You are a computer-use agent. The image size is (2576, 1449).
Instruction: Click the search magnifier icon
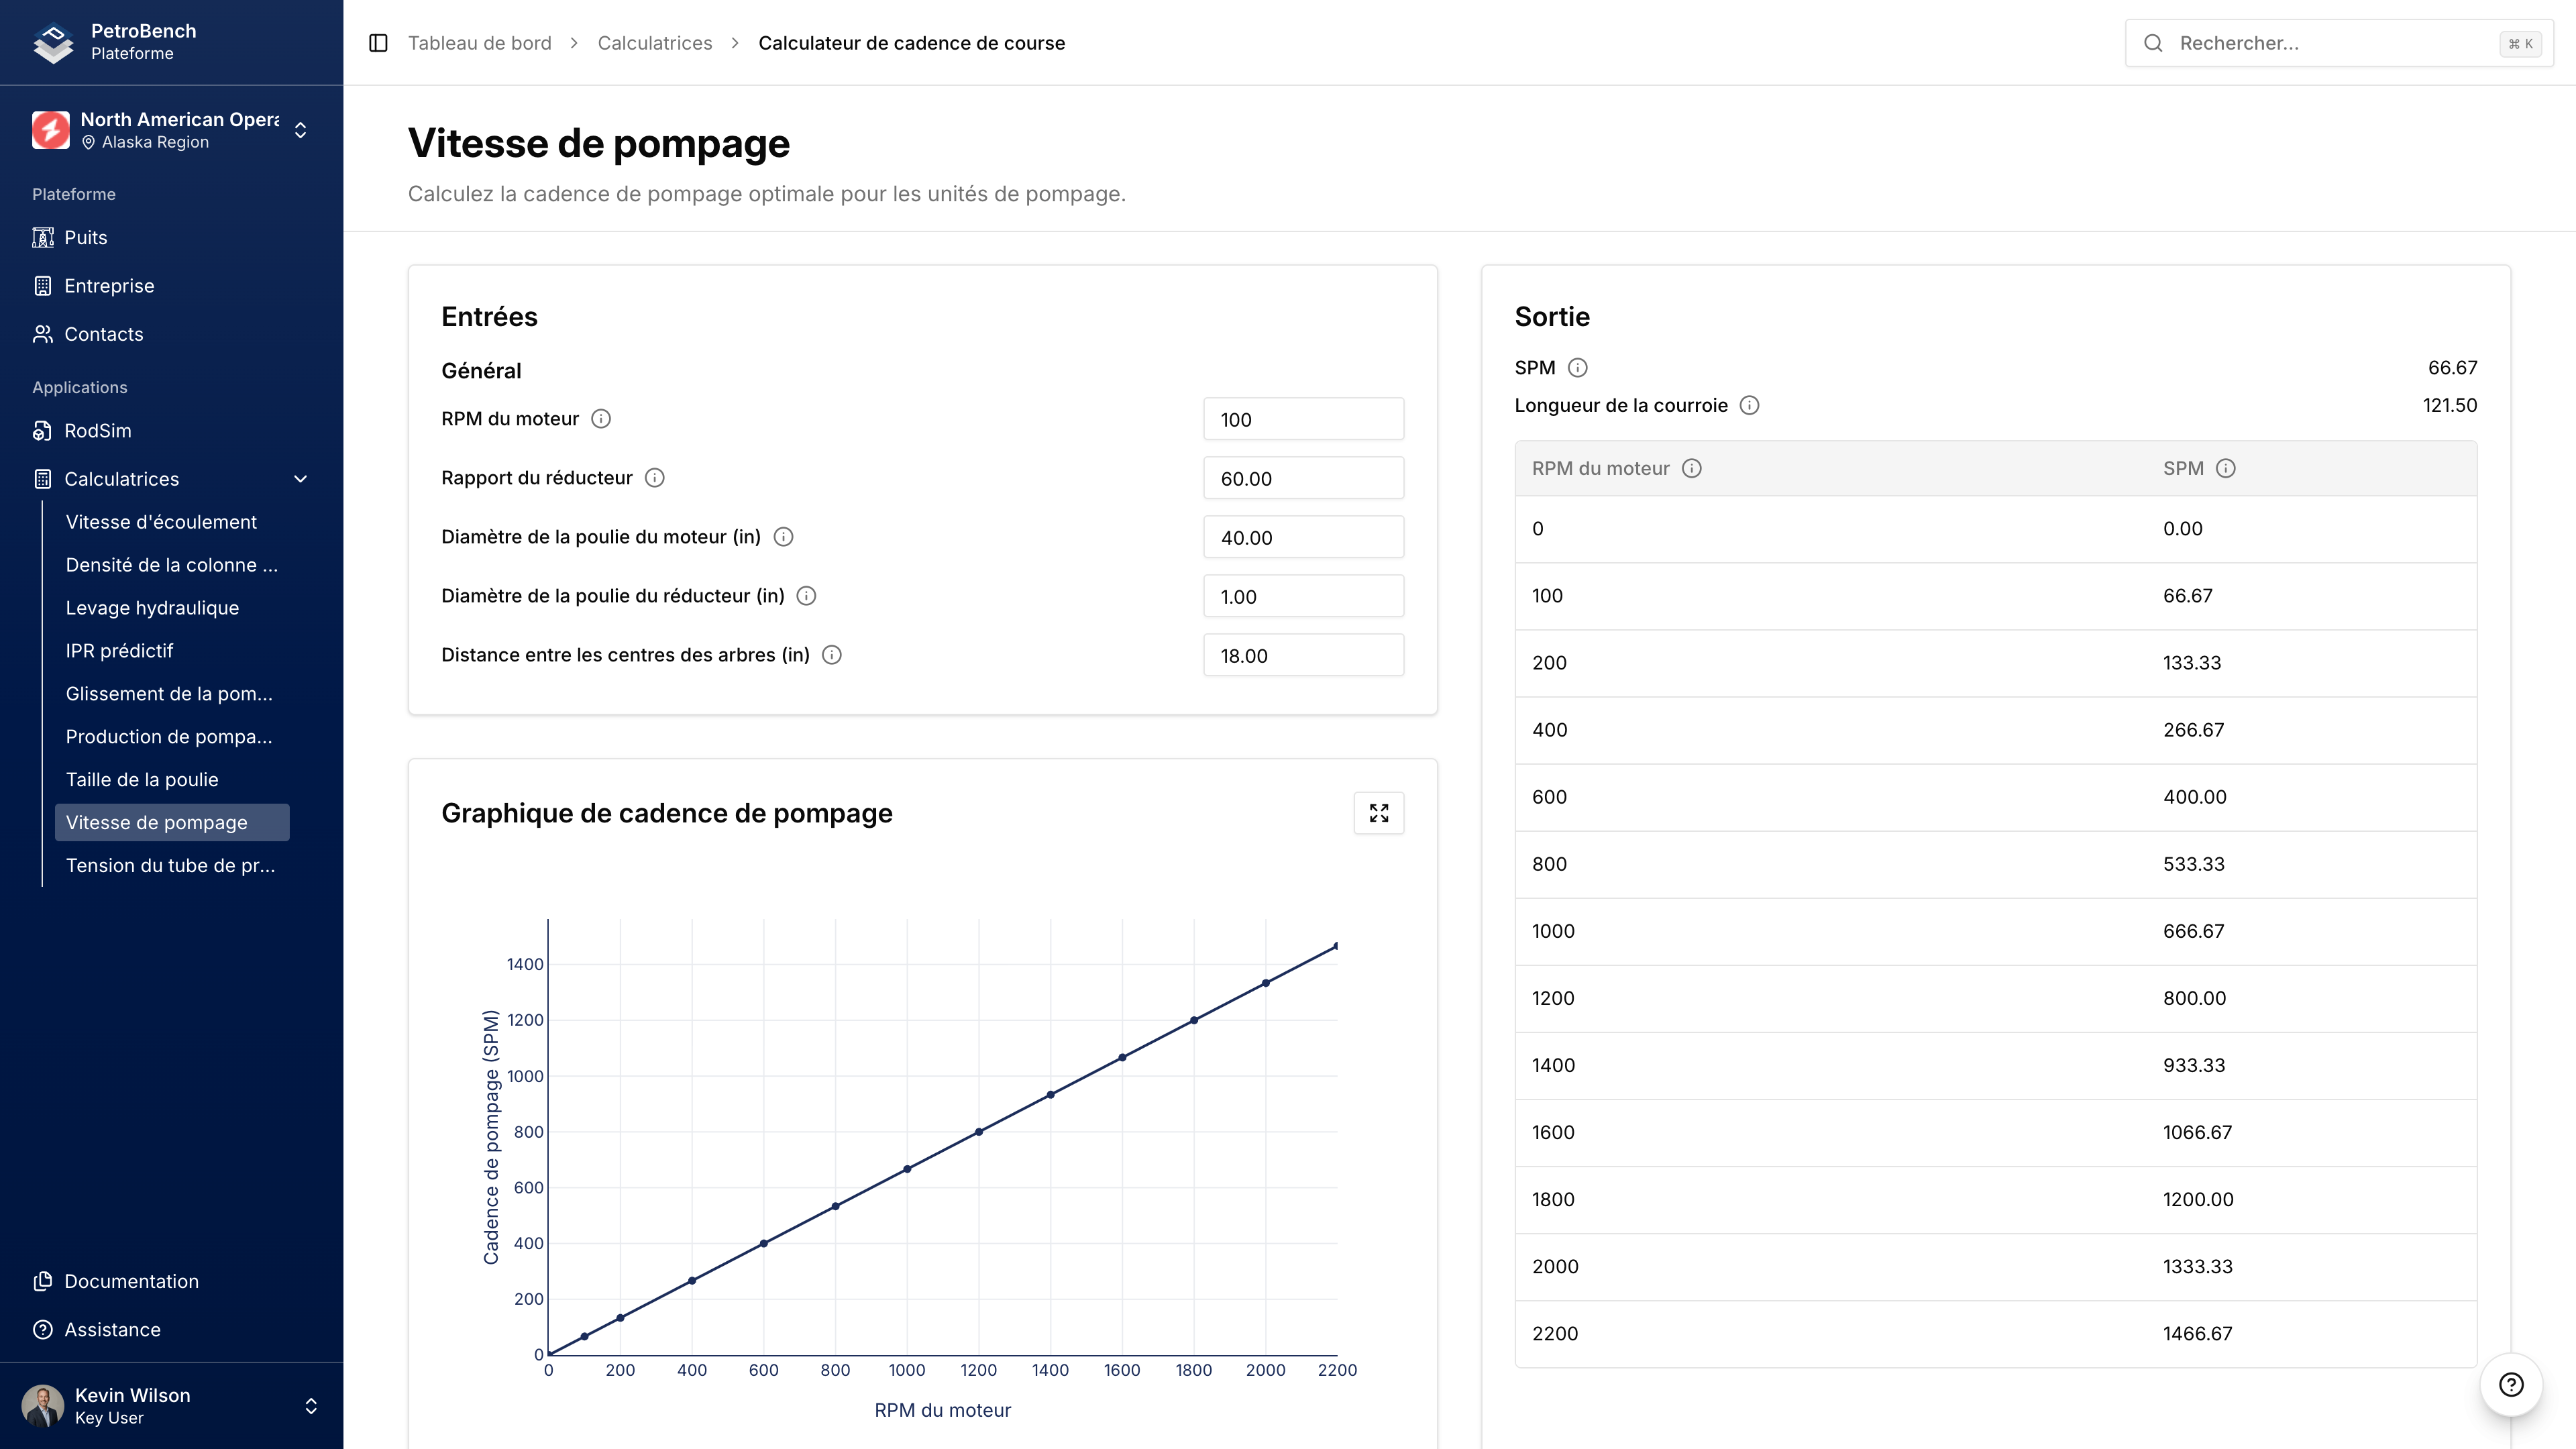click(2154, 43)
